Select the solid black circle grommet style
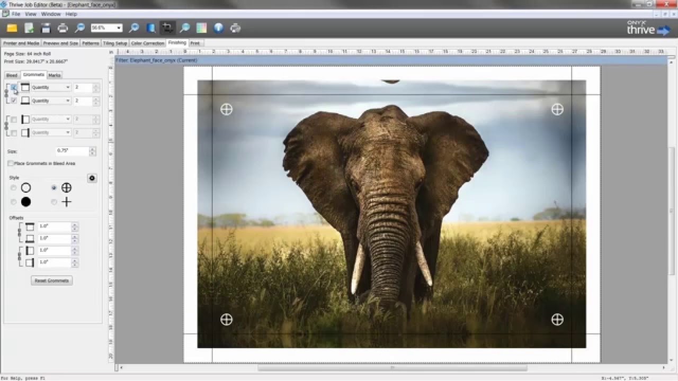The image size is (678, 381). (13, 202)
